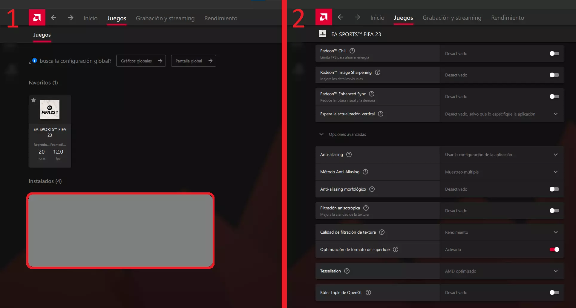Turn on Anti-aliasing morfológico
Image resolution: width=576 pixels, height=308 pixels.
[554, 189]
